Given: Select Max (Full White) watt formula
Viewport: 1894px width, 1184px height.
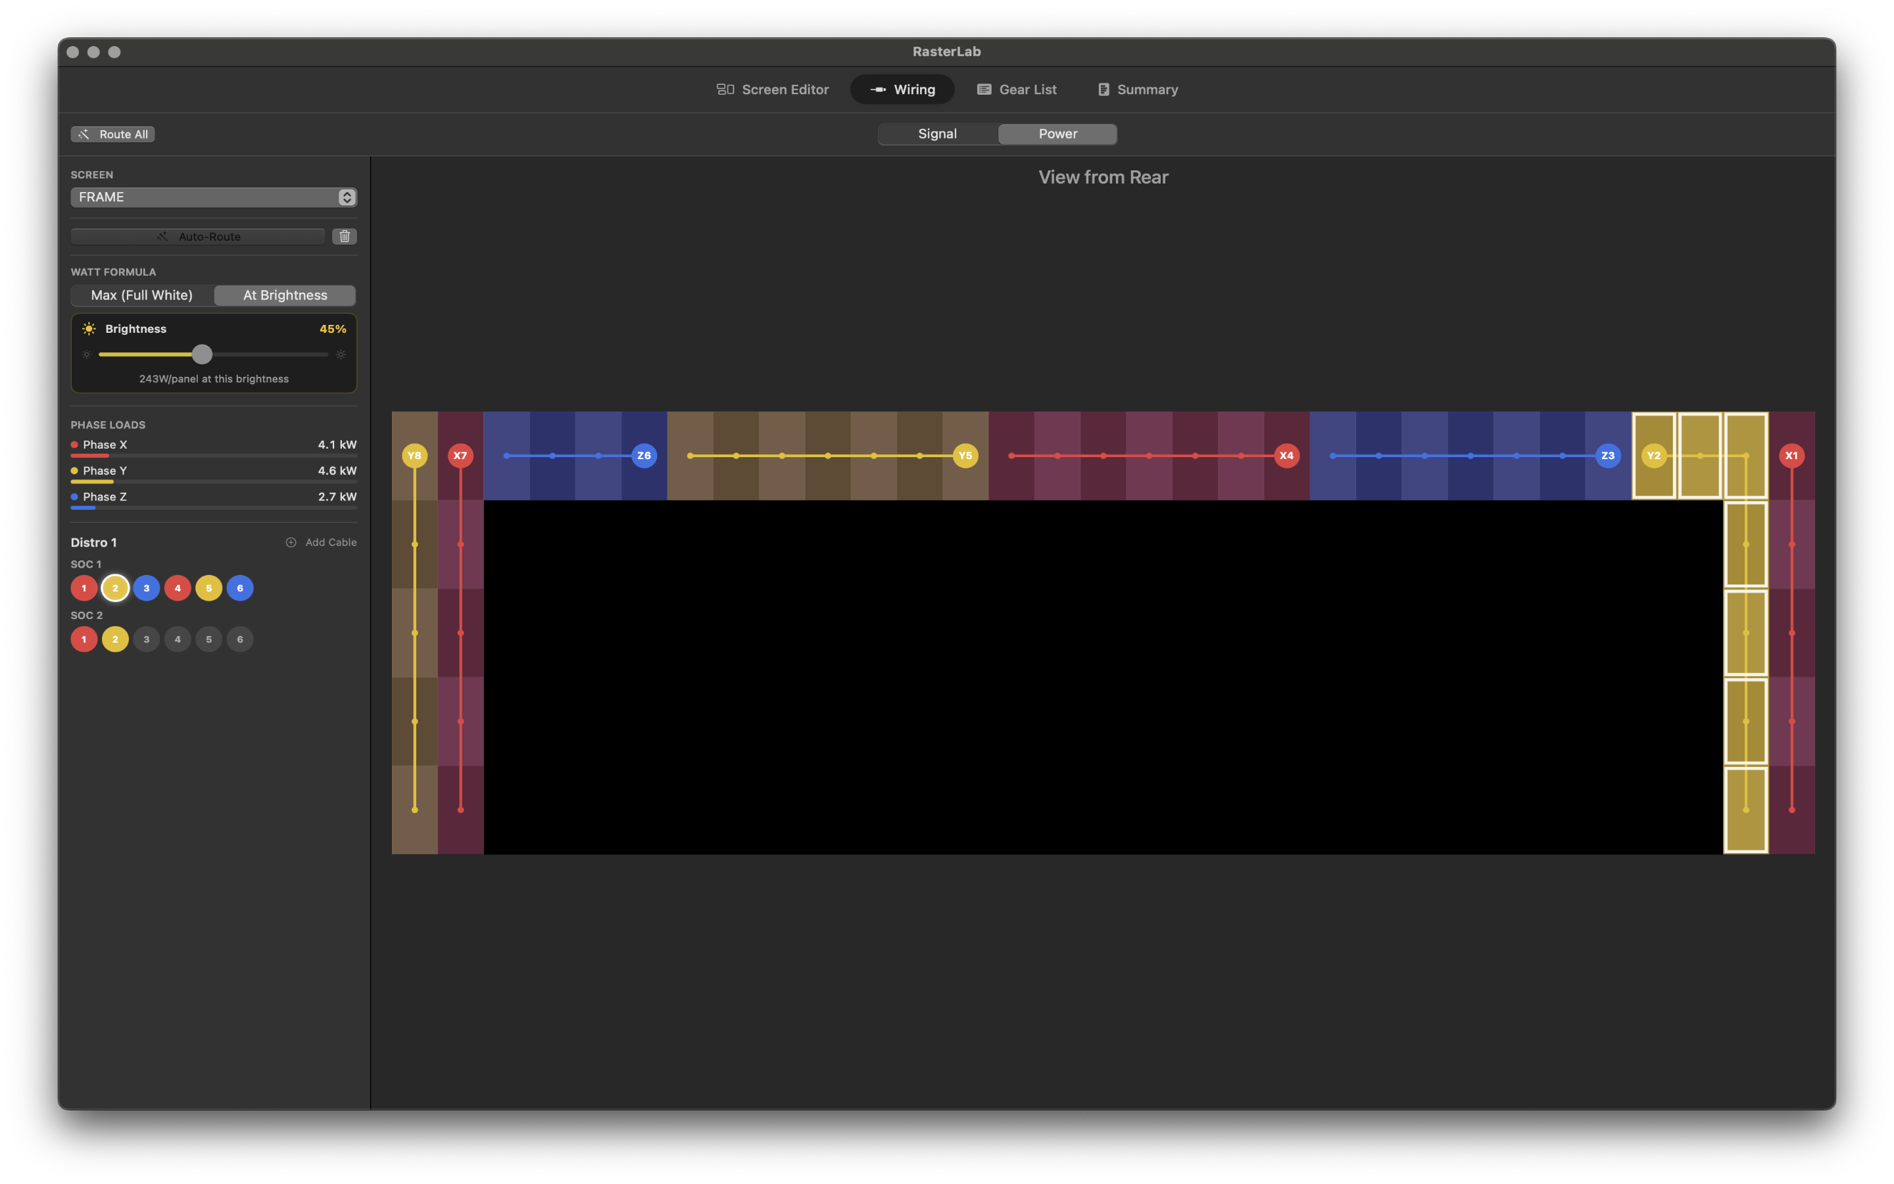Looking at the screenshot, I should [x=141, y=295].
